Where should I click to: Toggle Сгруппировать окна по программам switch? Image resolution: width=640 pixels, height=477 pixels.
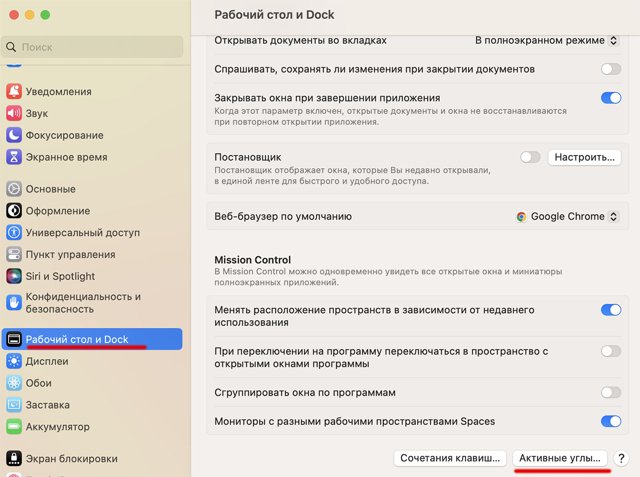[x=610, y=392]
